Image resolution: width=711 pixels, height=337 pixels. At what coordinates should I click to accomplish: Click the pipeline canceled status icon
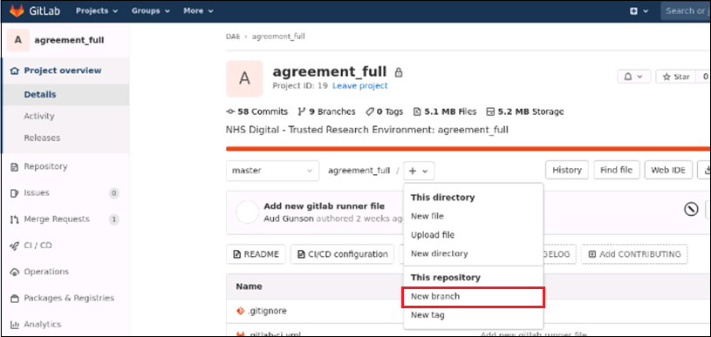click(x=691, y=209)
